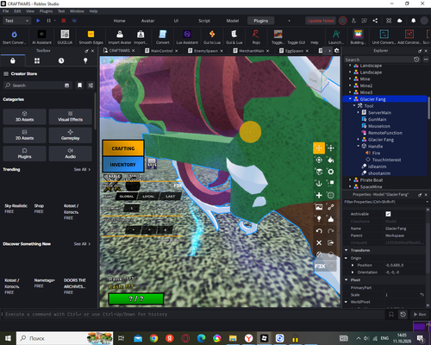
Task: Select the F3X Resize tool
Action: [x=331, y=148]
